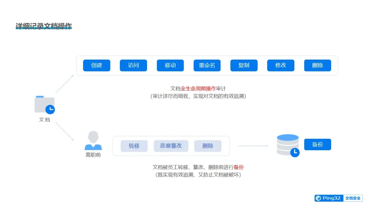Select the 复制 tab in the operations row

click(x=244, y=65)
